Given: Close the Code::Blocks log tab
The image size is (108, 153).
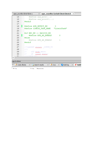Looking at the screenshot, I should coord(29,65).
